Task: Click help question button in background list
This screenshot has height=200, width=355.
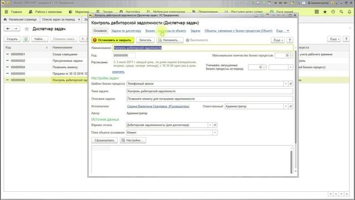Action: click(x=346, y=39)
